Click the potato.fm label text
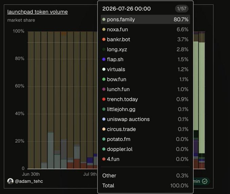230x194 pixels. coord(119,139)
